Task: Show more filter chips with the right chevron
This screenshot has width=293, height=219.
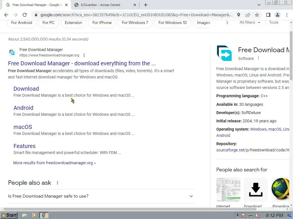Action: (227, 23)
